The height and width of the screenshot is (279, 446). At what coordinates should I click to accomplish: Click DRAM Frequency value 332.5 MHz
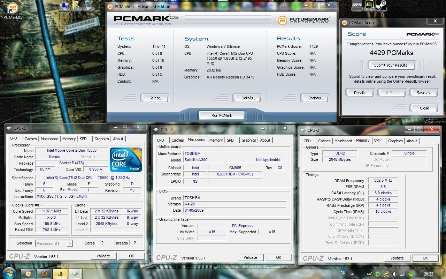[x=383, y=180]
